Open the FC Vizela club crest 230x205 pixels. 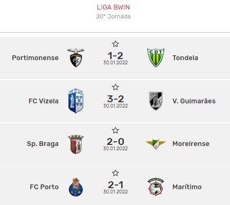(76, 101)
